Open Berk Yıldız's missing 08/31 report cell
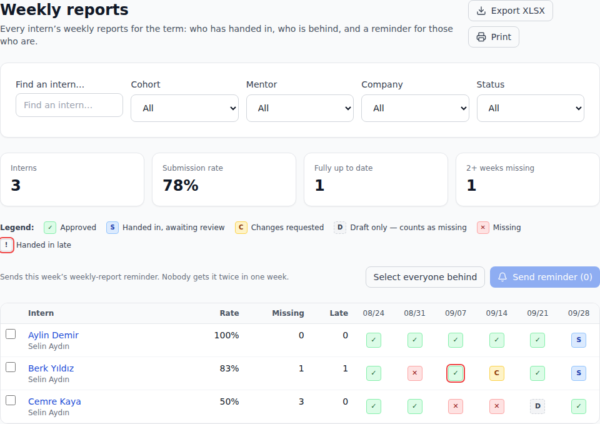The height and width of the screenshot is (424, 600). pos(415,373)
